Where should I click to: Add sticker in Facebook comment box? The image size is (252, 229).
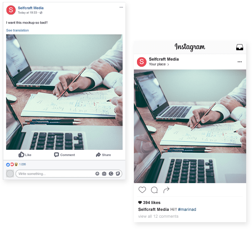tap(118, 174)
